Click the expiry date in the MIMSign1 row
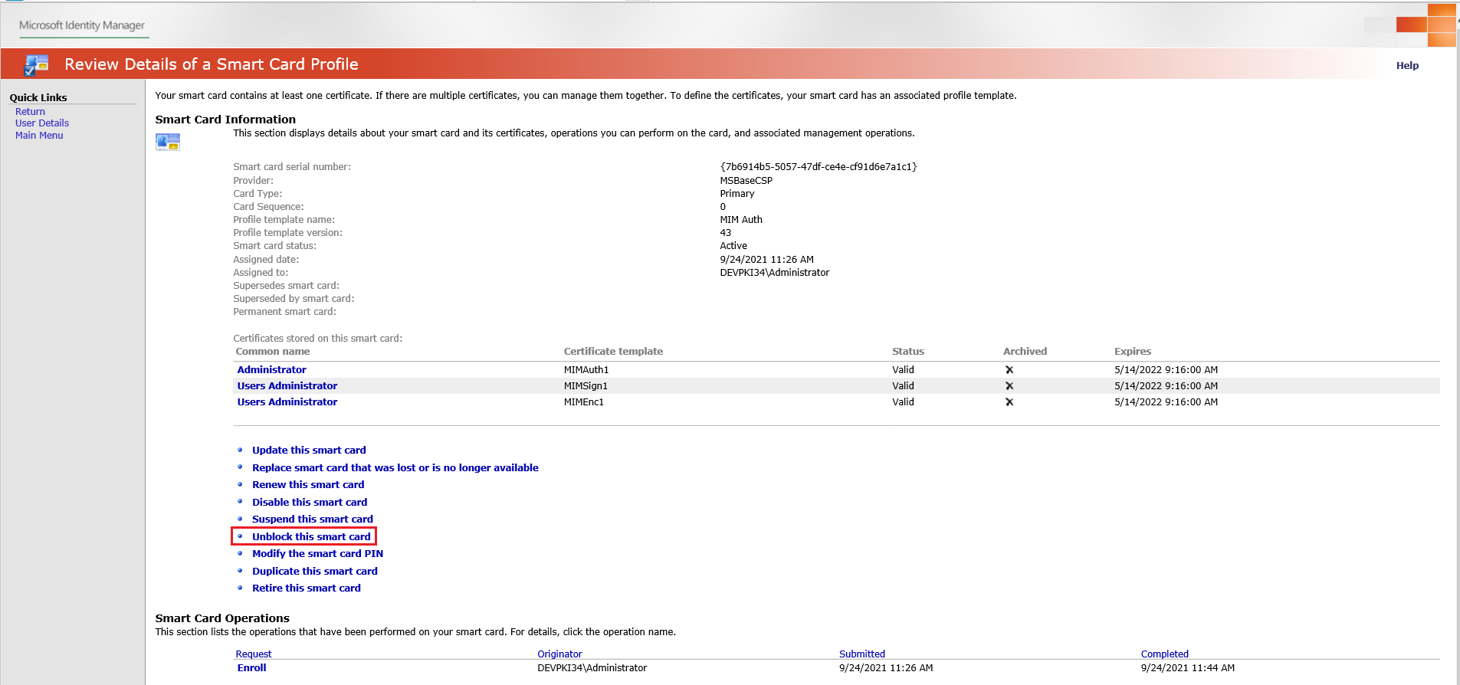Viewport: 1460px width, 685px height. [1166, 386]
